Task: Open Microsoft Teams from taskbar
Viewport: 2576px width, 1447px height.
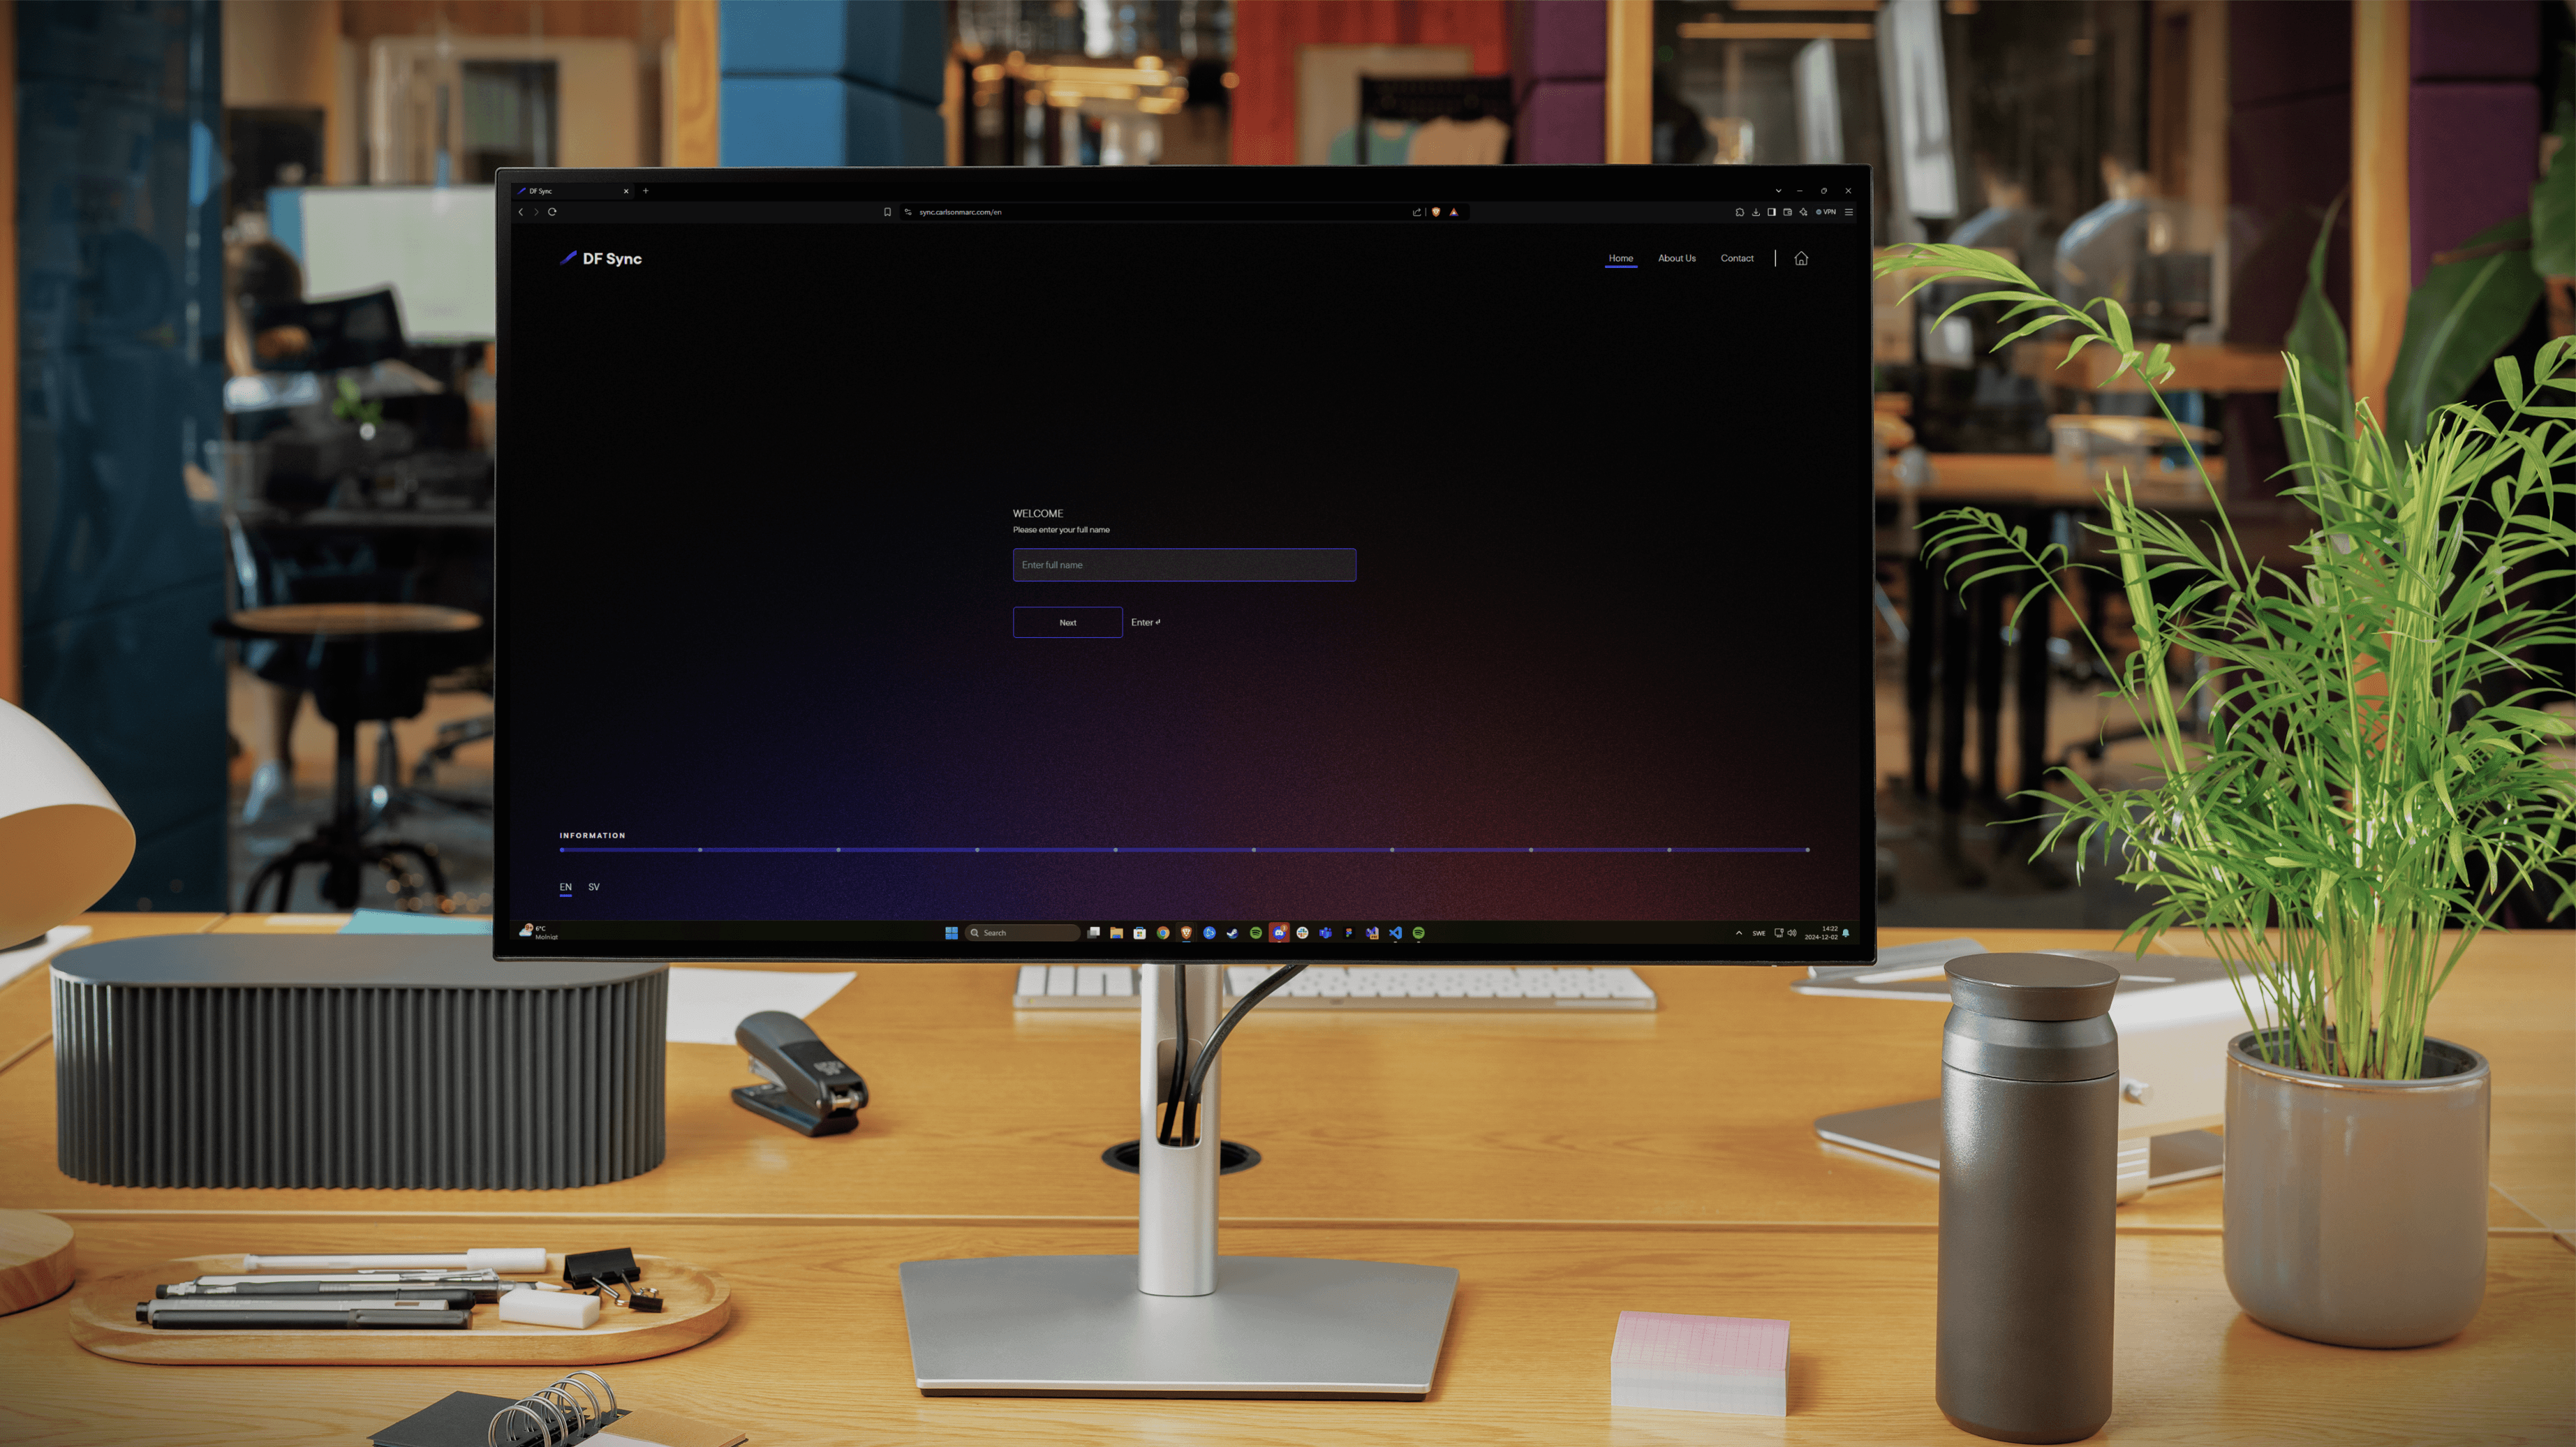Action: (1326, 933)
